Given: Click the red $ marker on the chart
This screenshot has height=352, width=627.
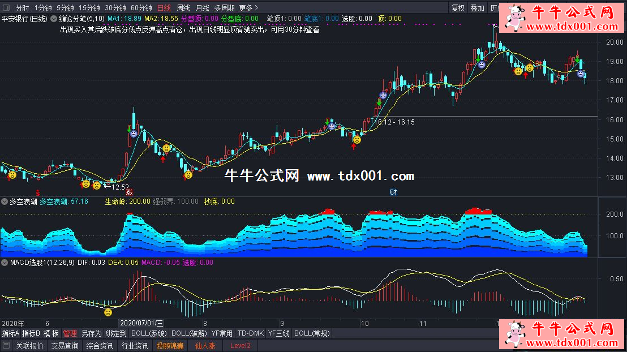Looking at the screenshot, I should tap(38, 193).
